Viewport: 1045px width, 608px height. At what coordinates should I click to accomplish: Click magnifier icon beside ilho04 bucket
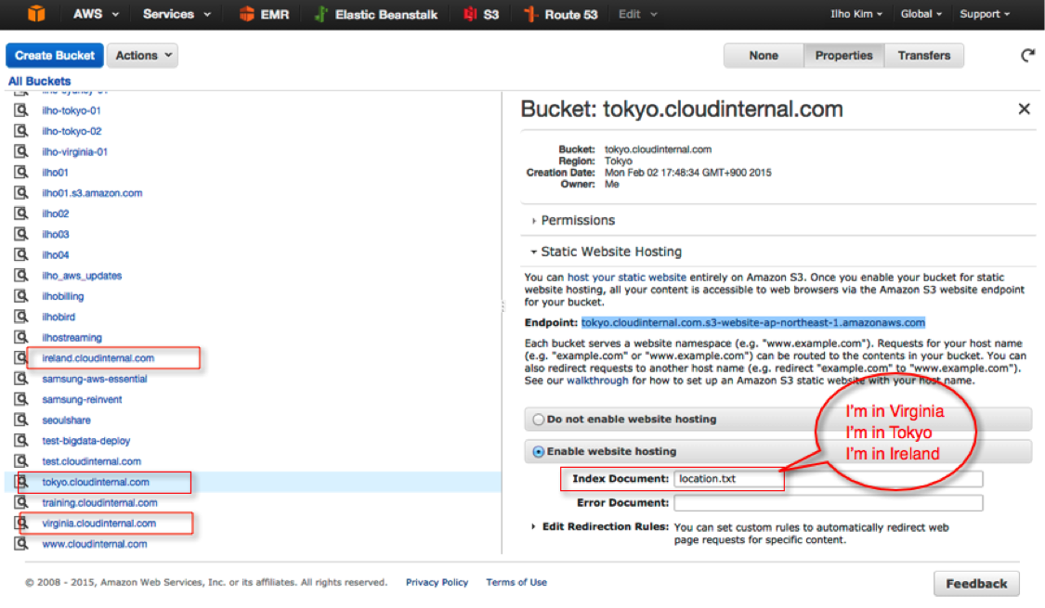[x=21, y=254]
